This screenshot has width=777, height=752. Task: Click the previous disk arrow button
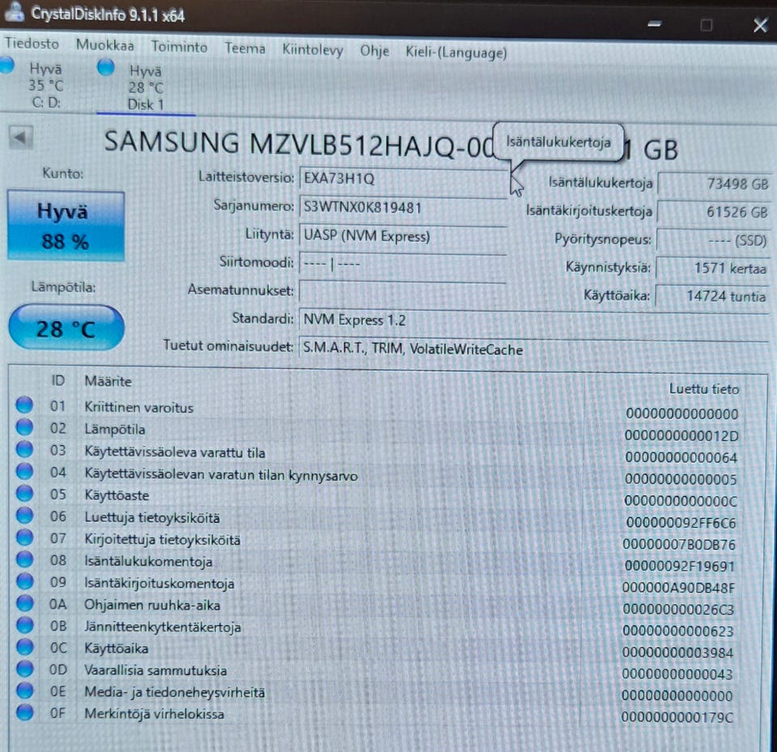[21, 138]
